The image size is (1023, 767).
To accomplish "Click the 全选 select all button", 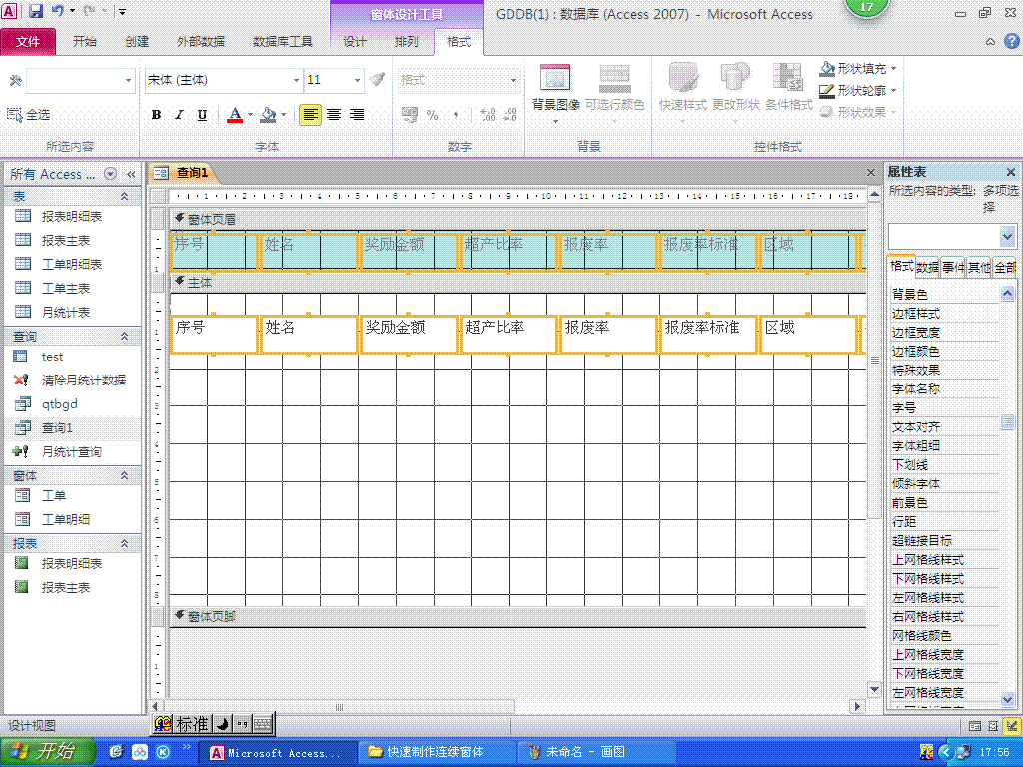I will pos(29,115).
